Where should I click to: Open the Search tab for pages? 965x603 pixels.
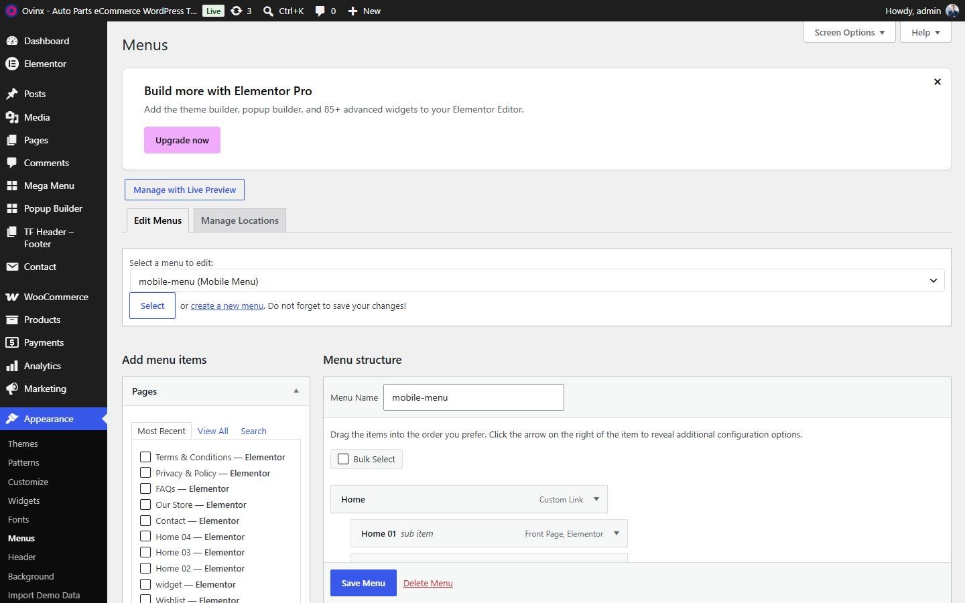pyautogui.click(x=253, y=431)
